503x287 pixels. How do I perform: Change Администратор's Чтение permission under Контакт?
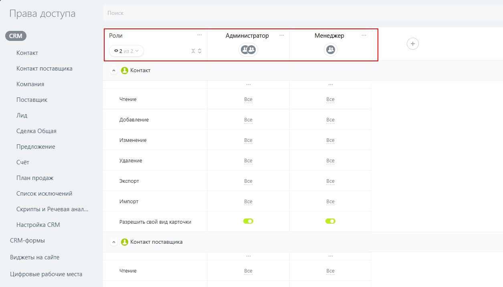click(x=248, y=99)
